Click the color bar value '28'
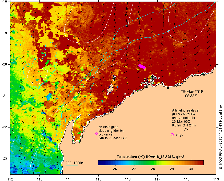The height and width of the screenshot is (181, 224). coord(153,169)
